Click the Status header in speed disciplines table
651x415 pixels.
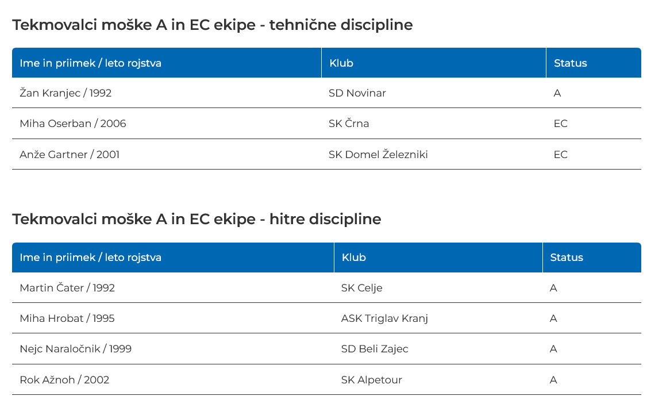pos(567,258)
